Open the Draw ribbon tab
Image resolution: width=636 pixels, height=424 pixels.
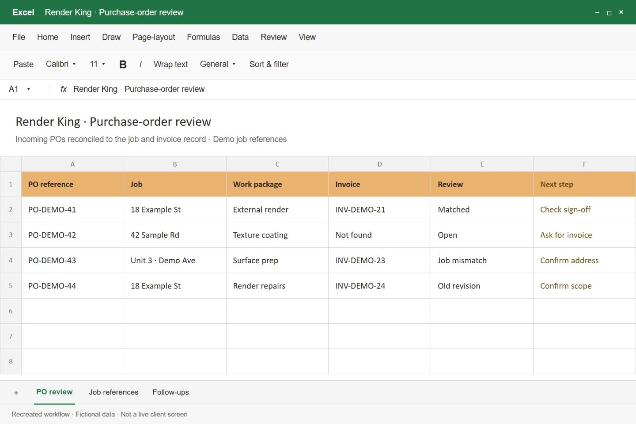coord(111,37)
